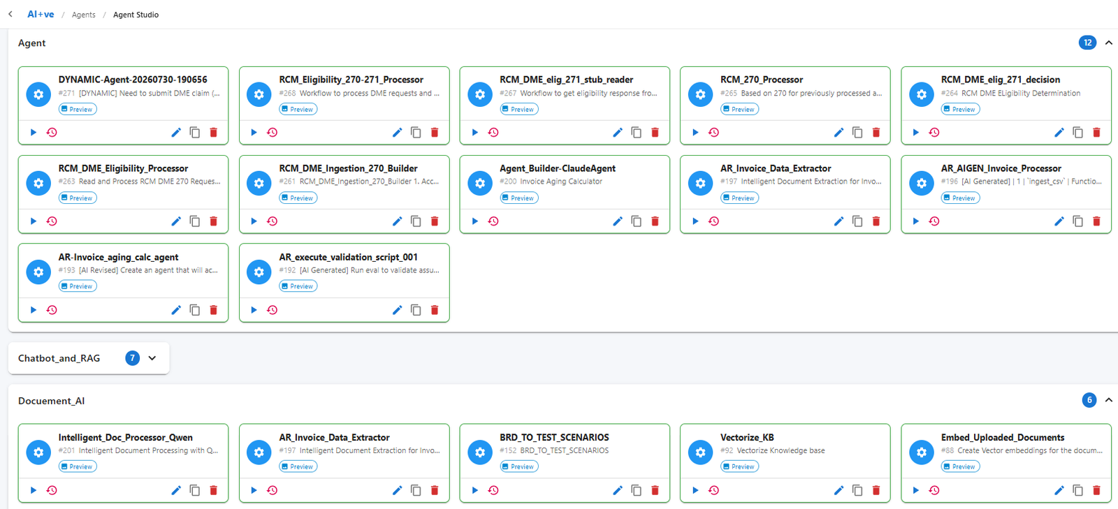This screenshot has height=509, width=1118.
Task: Open the AI+ve home breadcrumb
Action: pyautogui.click(x=41, y=14)
